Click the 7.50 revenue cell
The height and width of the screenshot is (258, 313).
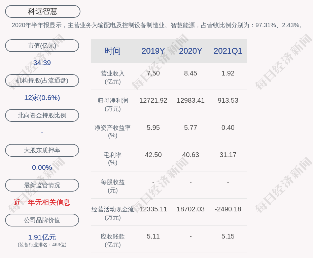tap(153, 73)
